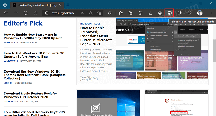Click the Editor's Pick heading
This screenshot has height=116, width=216.
pos(23,23)
